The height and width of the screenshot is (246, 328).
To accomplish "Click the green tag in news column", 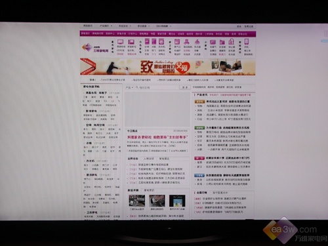I will [199, 128].
